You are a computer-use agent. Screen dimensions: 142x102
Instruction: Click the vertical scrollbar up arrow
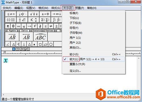139,58
